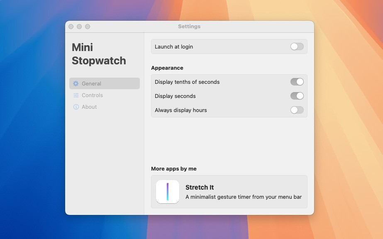The image size is (383, 239).
Task: Click the gear icon beside General
Action: tap(76, 83)
